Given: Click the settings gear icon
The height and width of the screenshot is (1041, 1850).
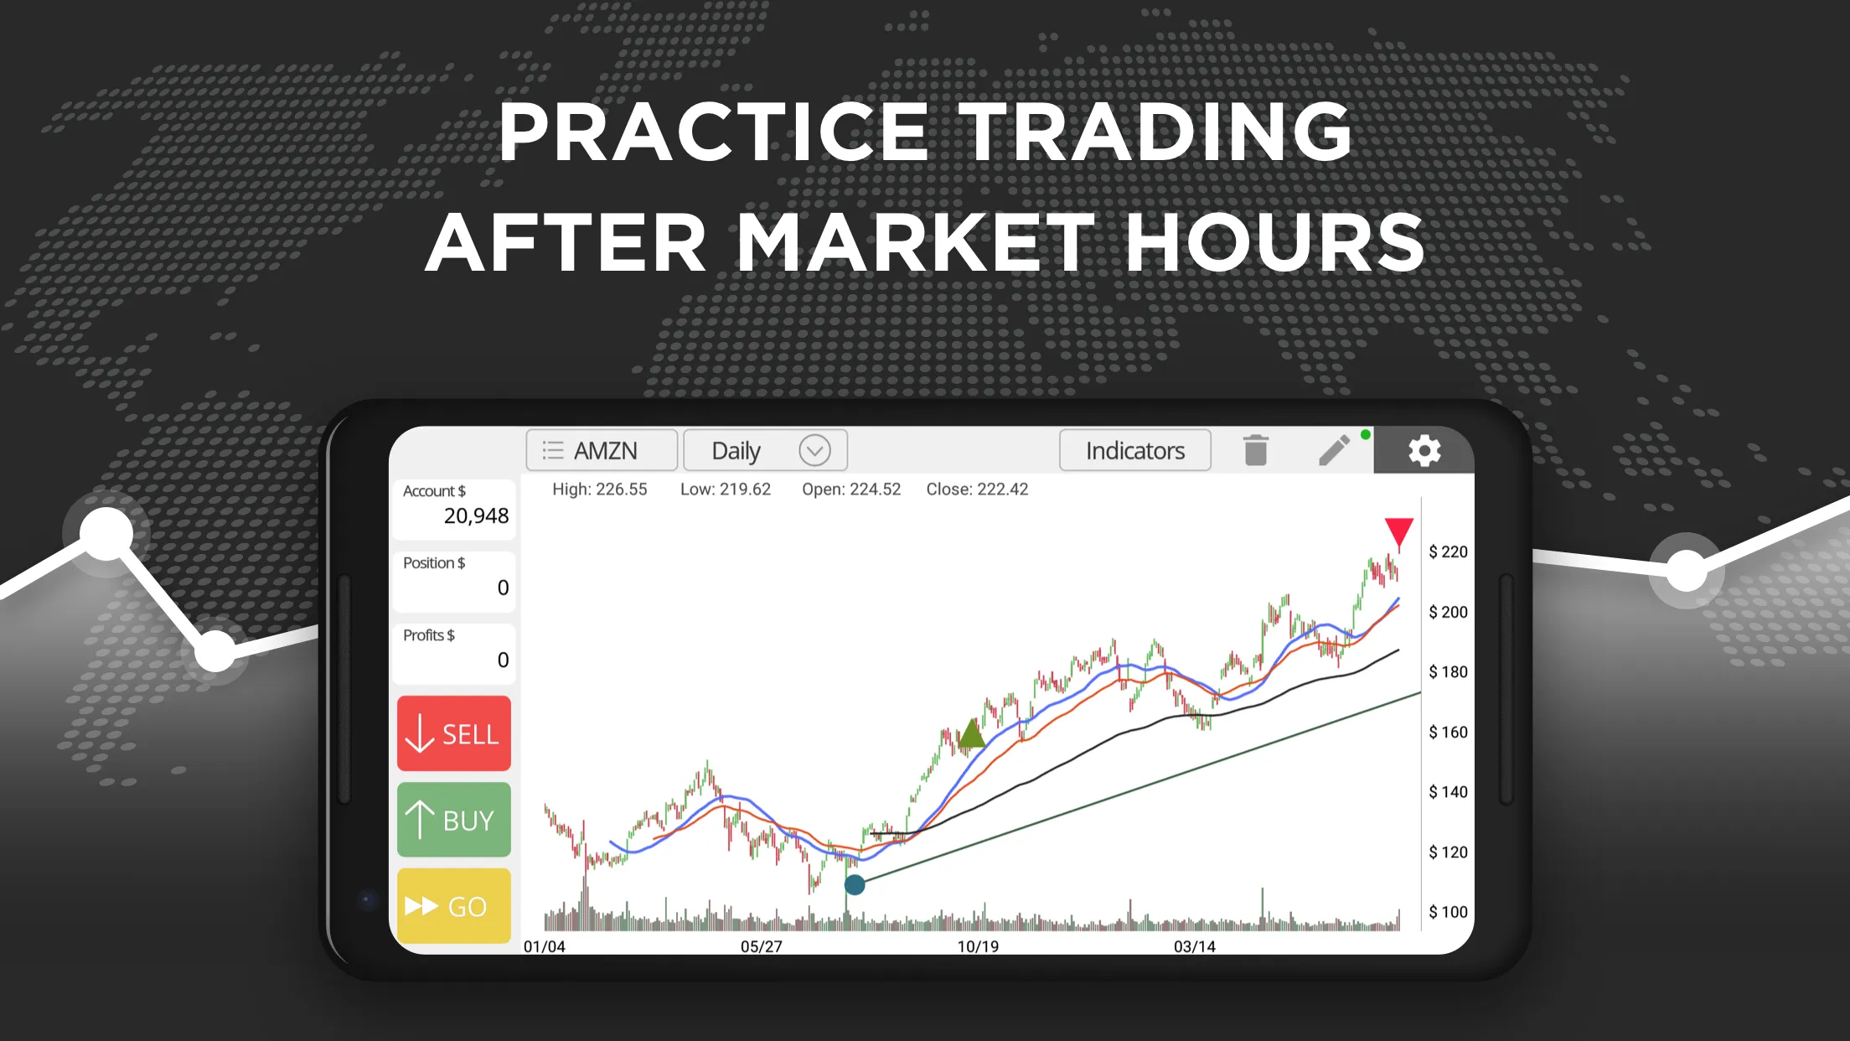Looking at the screenshot, I should 1423,450.
